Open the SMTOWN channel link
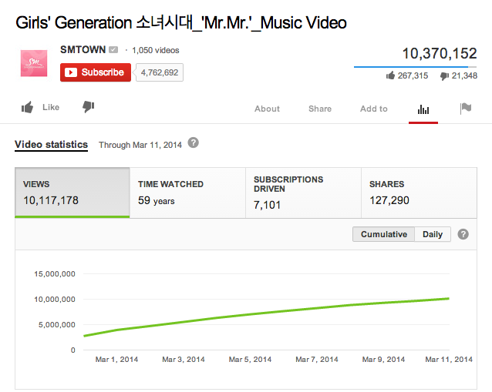 coord(83,49)
